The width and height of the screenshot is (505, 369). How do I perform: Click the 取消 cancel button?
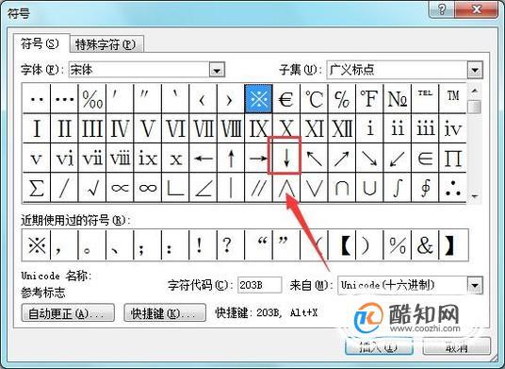[456, 347]
